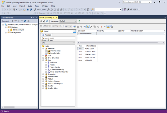167x113 pixels.
Task: Open the View menu
Action: tap(15, 6)
